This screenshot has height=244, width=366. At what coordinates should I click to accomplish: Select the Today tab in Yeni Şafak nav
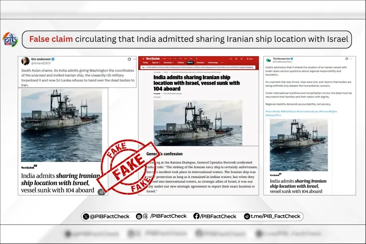(x=146, y=63)
